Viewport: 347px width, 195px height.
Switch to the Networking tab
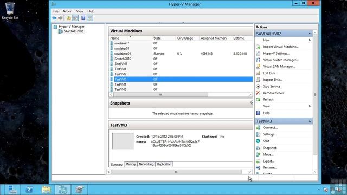[x=146, y=164]
